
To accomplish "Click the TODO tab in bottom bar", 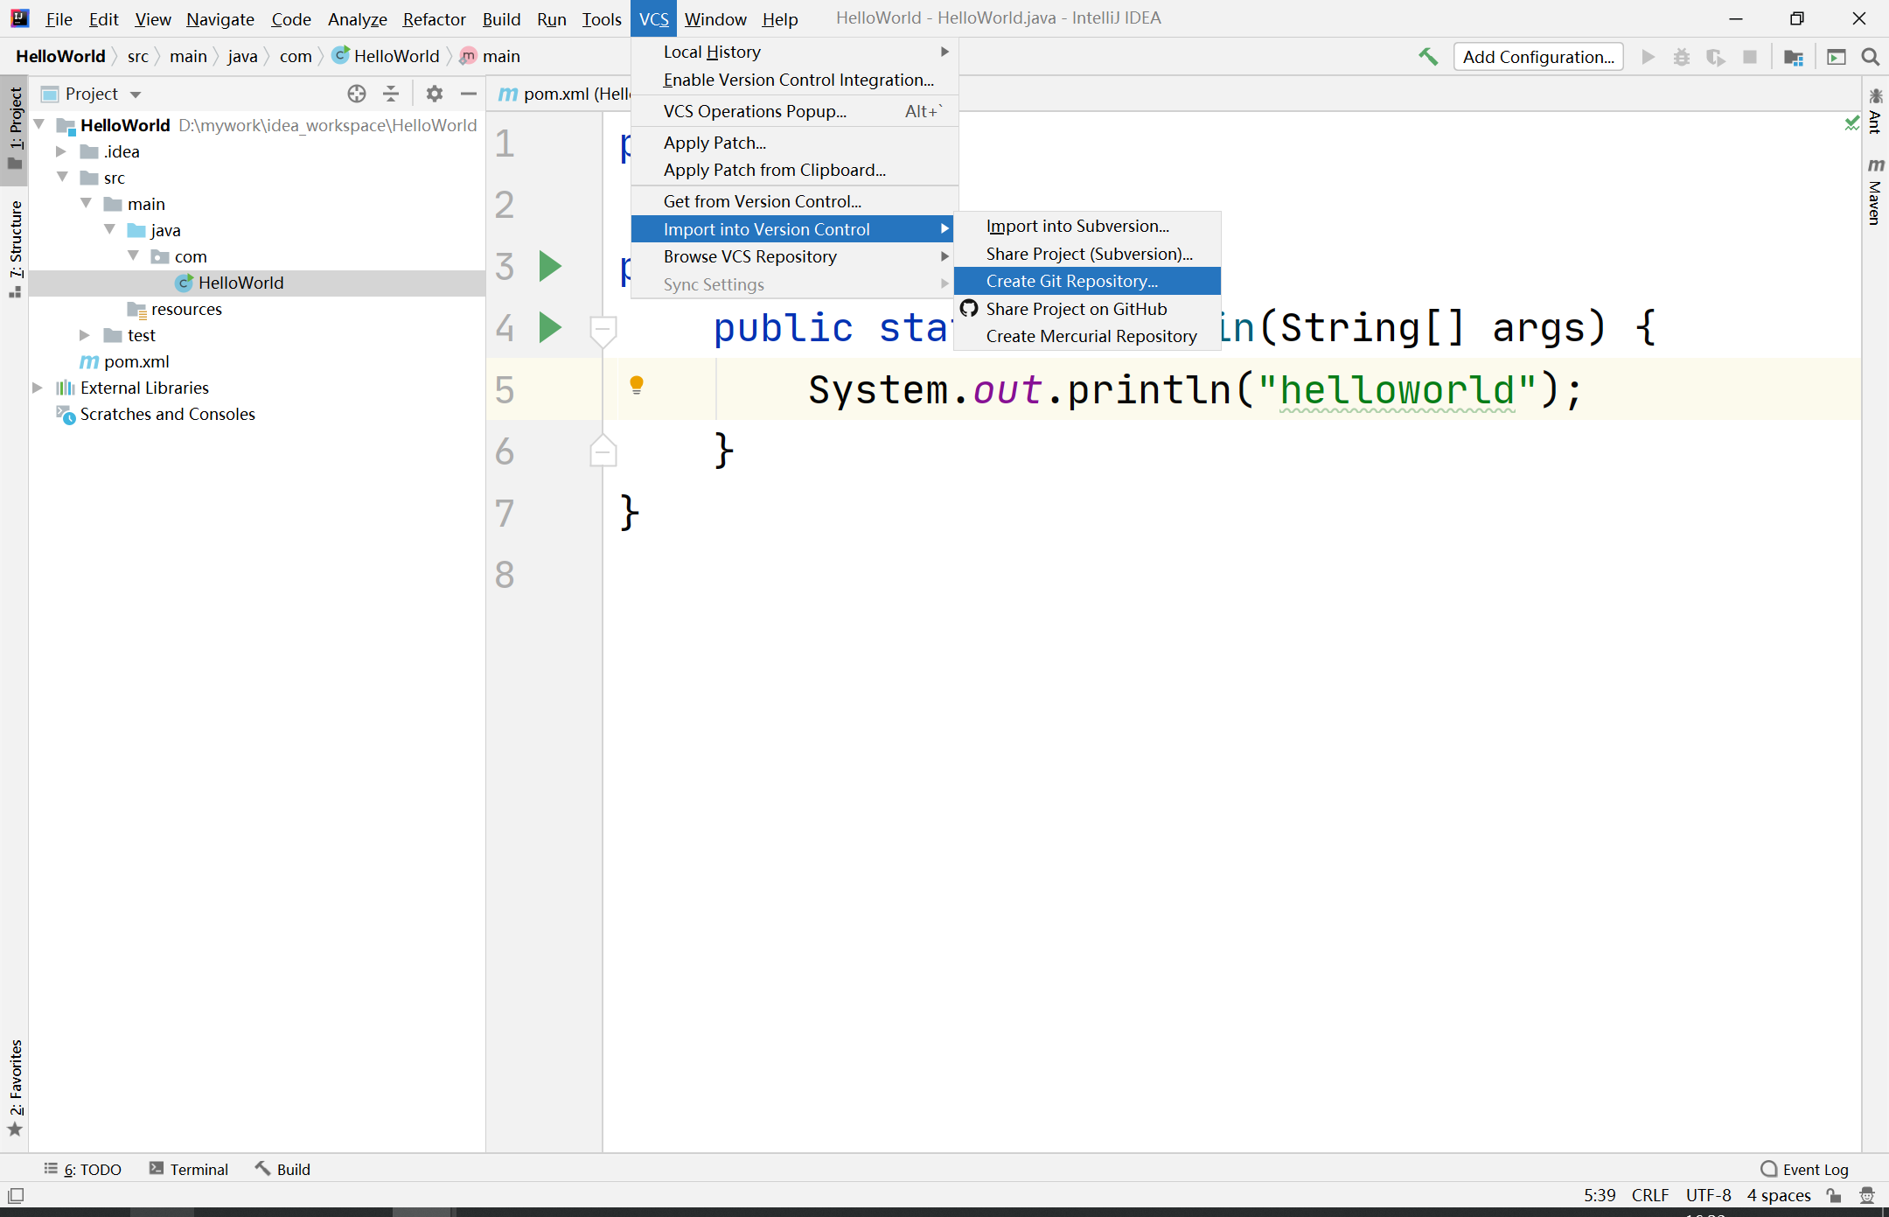I will [x=87, y=1169].
